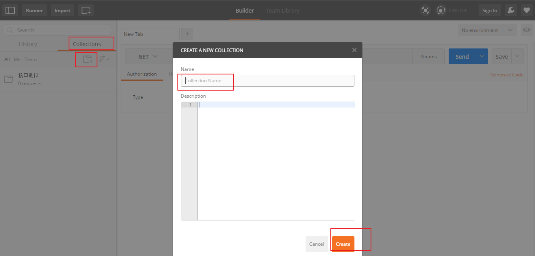Click the heart icon in header

coord(526,11)
